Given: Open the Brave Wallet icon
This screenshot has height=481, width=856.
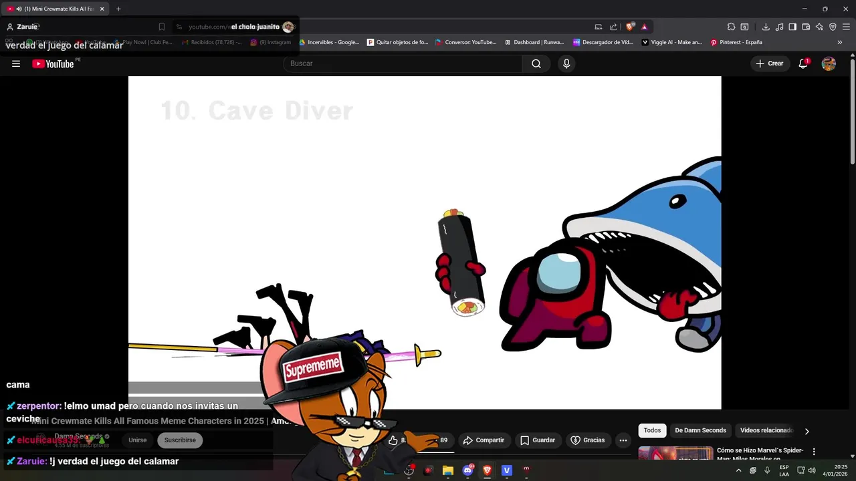Looking at the screenshot, I should (x=806, y=27).
